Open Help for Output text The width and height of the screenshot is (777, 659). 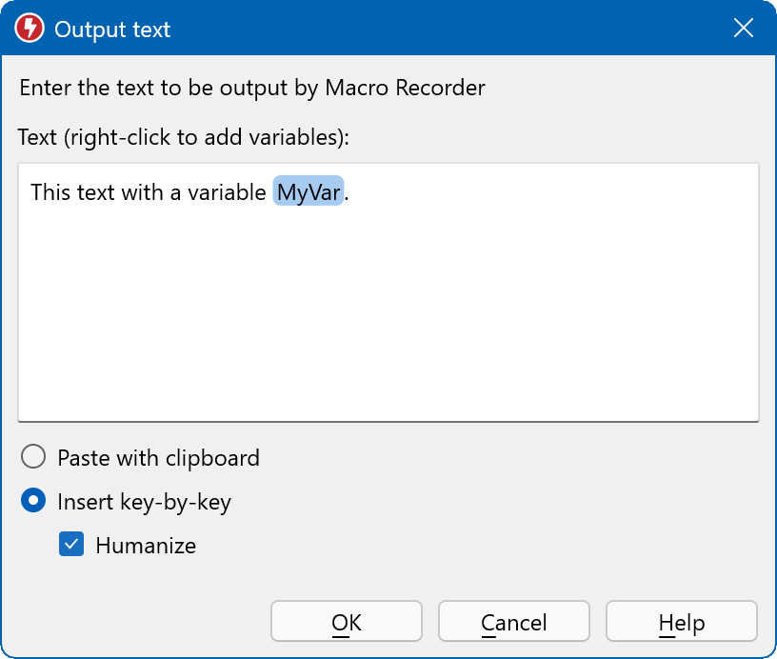point(682,623)
